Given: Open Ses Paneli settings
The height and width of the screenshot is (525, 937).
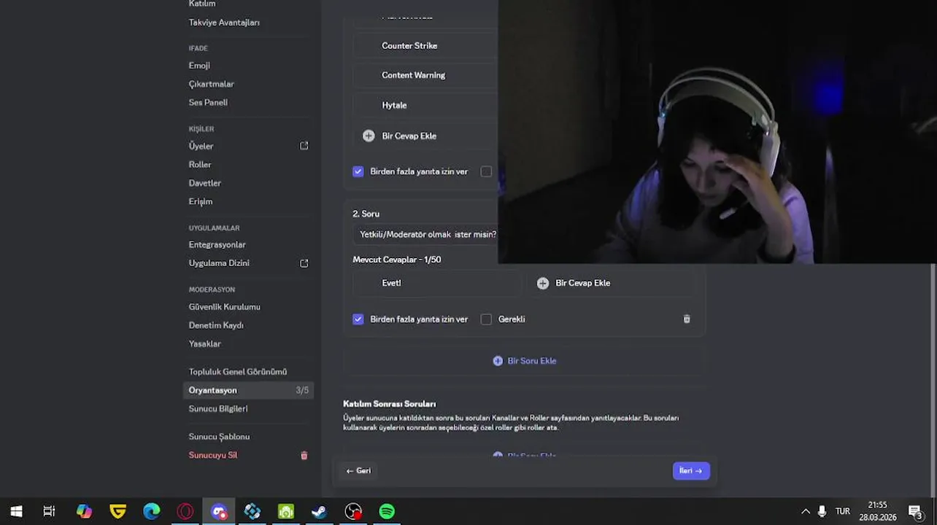Looking at the screenshot, I should [208, 103].
